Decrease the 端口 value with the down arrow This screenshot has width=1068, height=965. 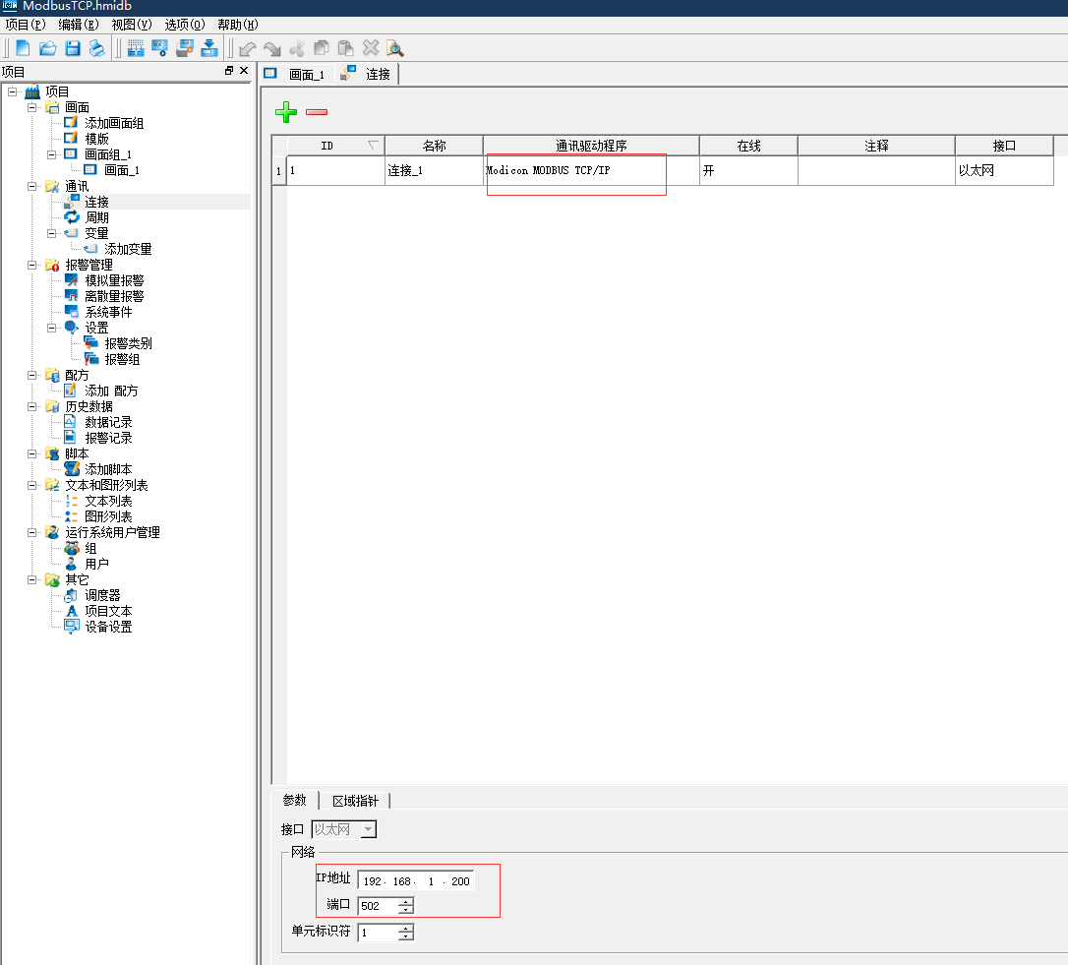coord(406,910)
